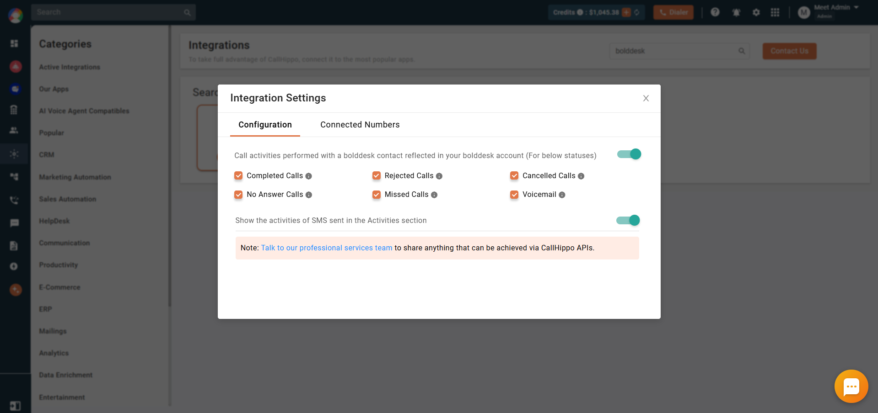Open the Users sidebar icon
The width and height of the screenshot is (878, 413).
tap(14, 130)
